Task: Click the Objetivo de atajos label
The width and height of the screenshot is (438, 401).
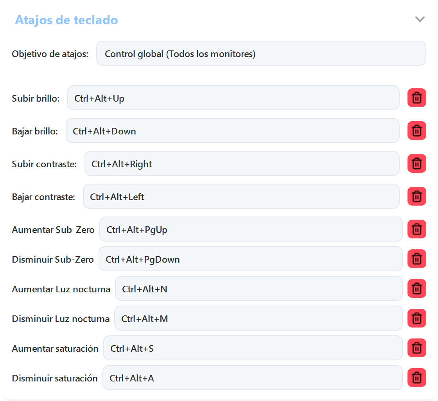Action: [50, 54]
